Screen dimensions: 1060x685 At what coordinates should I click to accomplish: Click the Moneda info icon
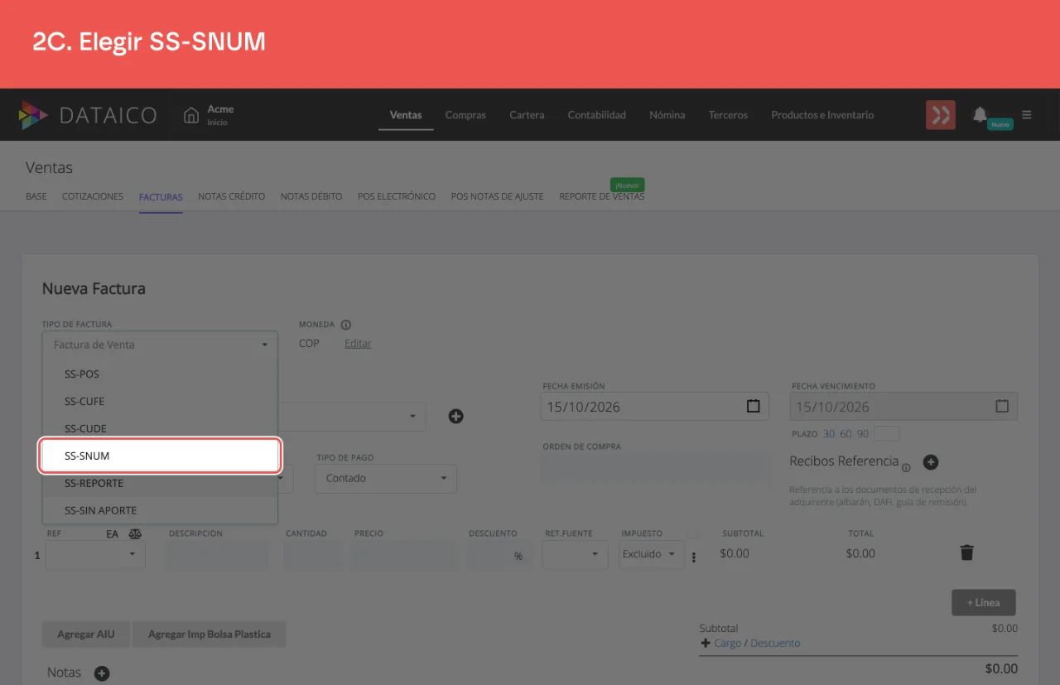[x=346, y=325]
